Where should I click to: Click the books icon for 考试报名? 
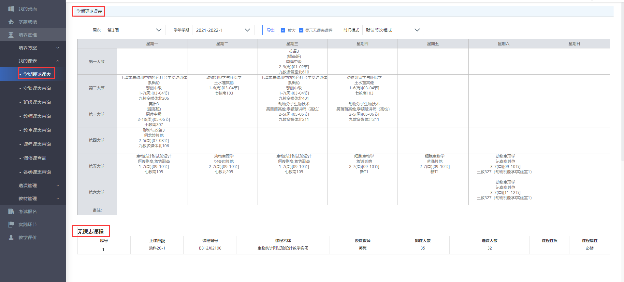11,211
